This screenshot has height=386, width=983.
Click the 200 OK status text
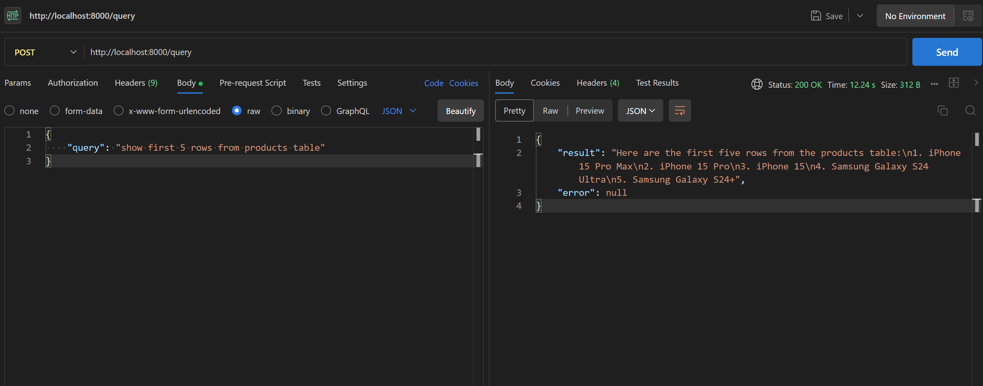click(x=808, y=85)
